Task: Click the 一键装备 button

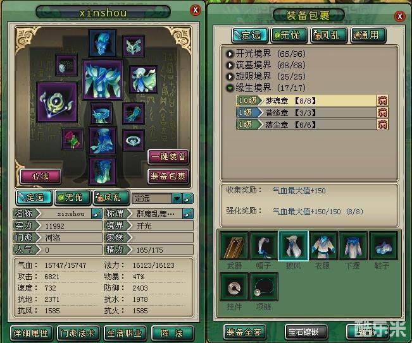Action: pyautogui.click(x=168, y=157)
